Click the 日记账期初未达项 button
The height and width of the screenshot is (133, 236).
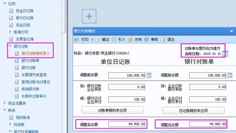194,111
